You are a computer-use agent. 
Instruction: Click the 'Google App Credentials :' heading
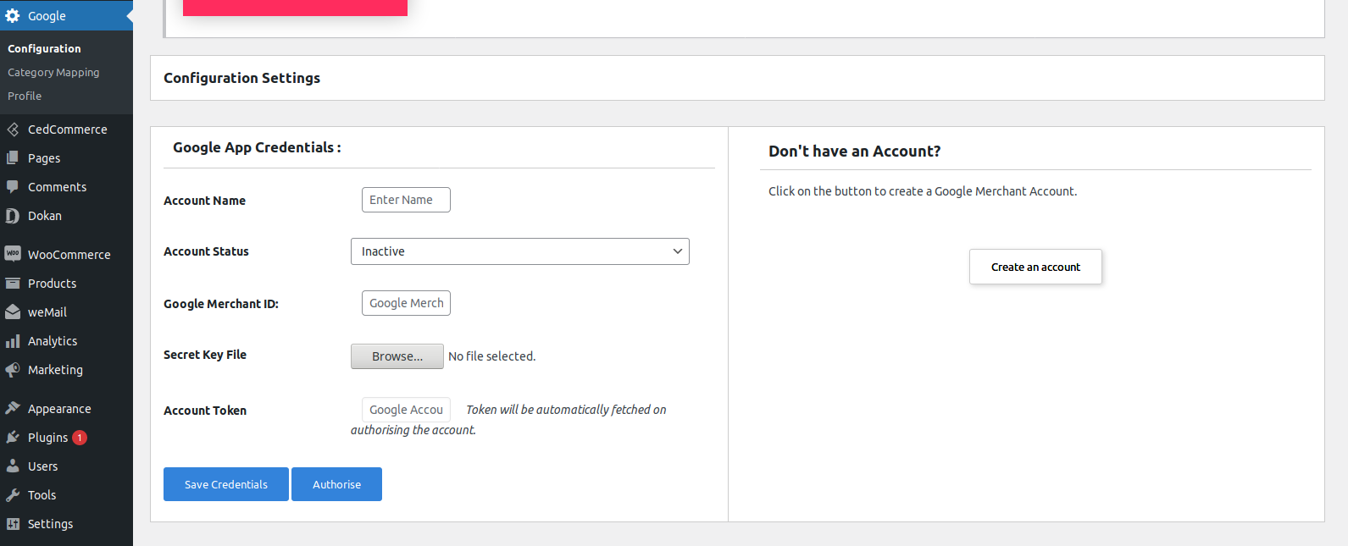pyautogui.click(x=257, y=147)
